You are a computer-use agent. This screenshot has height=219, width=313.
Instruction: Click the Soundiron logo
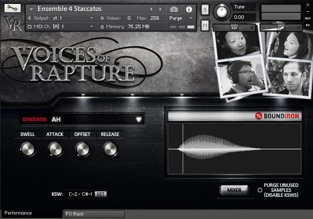(x=277, y=116)
